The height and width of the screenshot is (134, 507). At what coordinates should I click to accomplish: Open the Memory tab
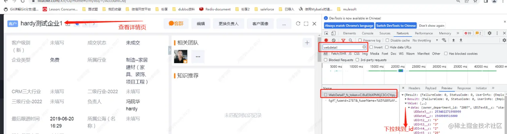point(445,33)
